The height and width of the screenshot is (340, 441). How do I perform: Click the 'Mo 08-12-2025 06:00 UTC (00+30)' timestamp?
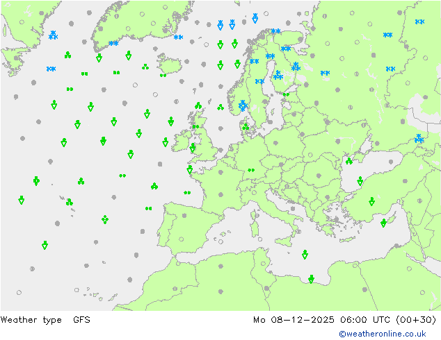coord(345,319)
